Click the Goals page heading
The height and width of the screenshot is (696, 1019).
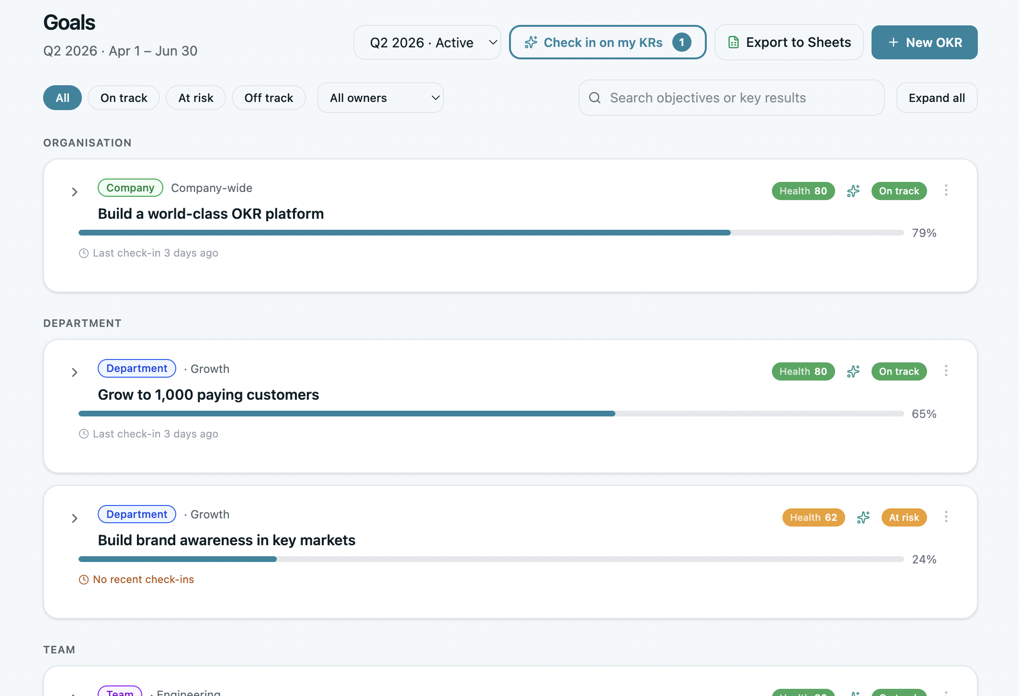(69, 22)
